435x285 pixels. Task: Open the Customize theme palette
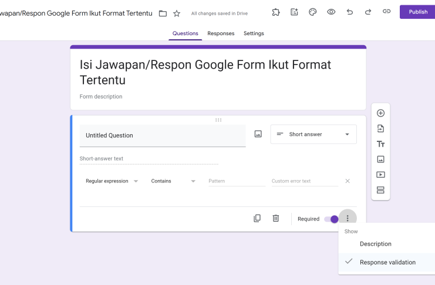point(313,12)
